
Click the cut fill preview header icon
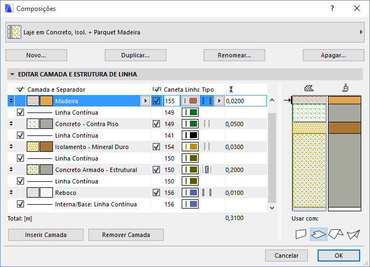(309, 88)
